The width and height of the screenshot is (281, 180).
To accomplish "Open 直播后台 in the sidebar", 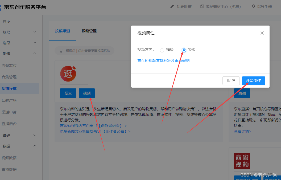I will [9, 124].
